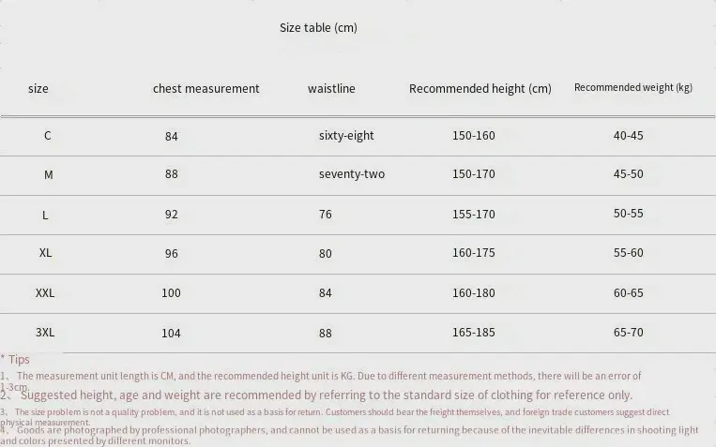Select the "chest measurement" column header
Screen dimensions: 716x447
(x=206, y=89)
